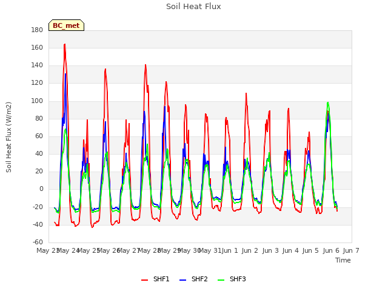
Task: Click the 140 y-axis label
Action: click(x=37, y=65)
